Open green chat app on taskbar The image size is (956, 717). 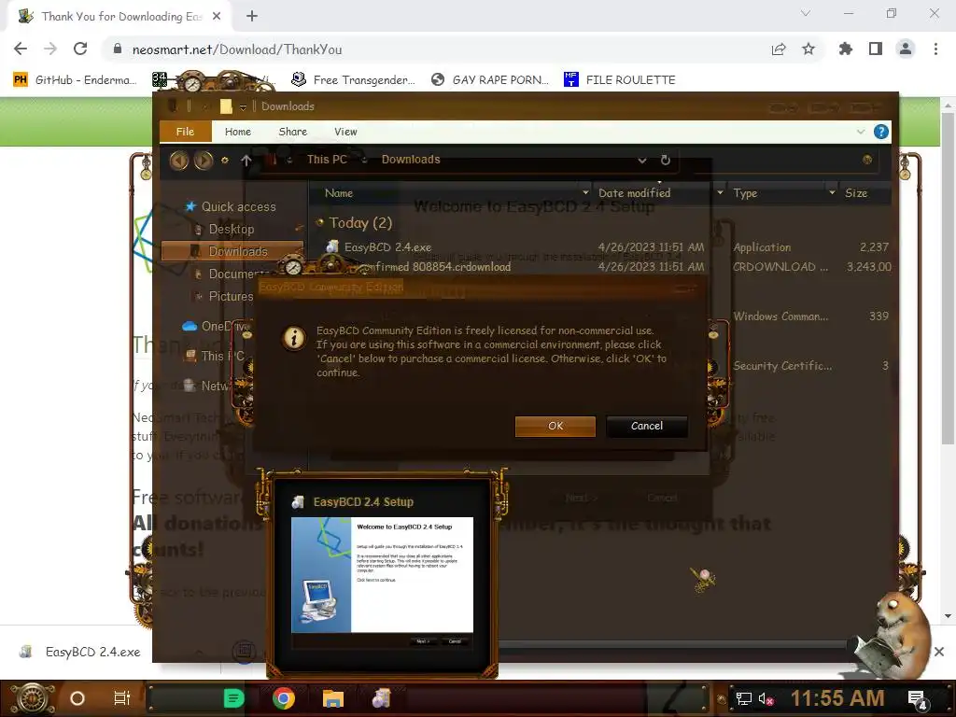tap(233, 698)
